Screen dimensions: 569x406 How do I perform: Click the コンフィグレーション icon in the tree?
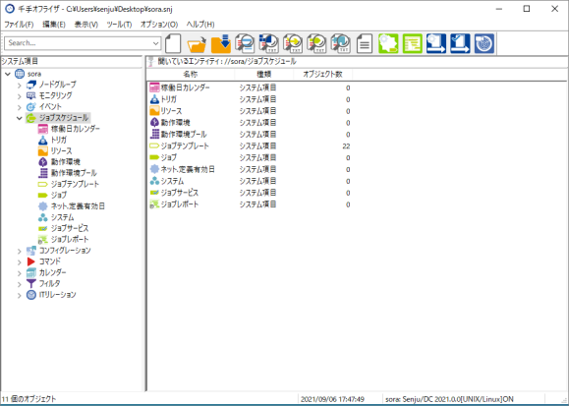(x=31, y=251)
